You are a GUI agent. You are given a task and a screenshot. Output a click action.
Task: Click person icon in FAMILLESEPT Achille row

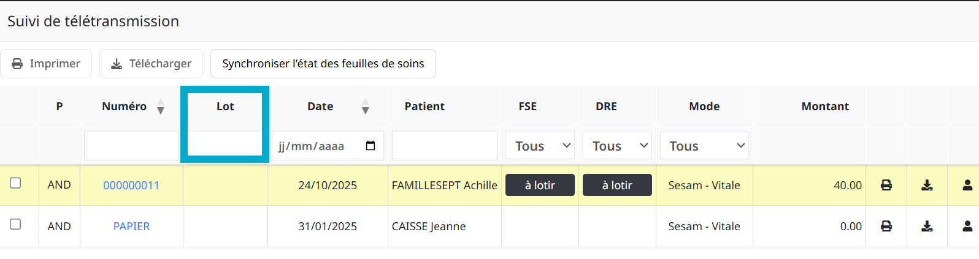pyautogui.click(x=967, y=185)
